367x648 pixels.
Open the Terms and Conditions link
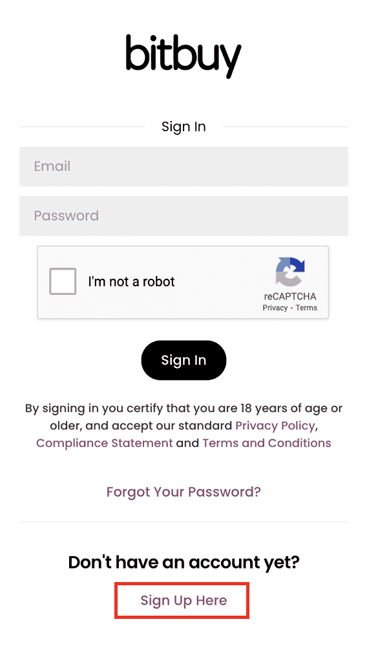(267, 443)
